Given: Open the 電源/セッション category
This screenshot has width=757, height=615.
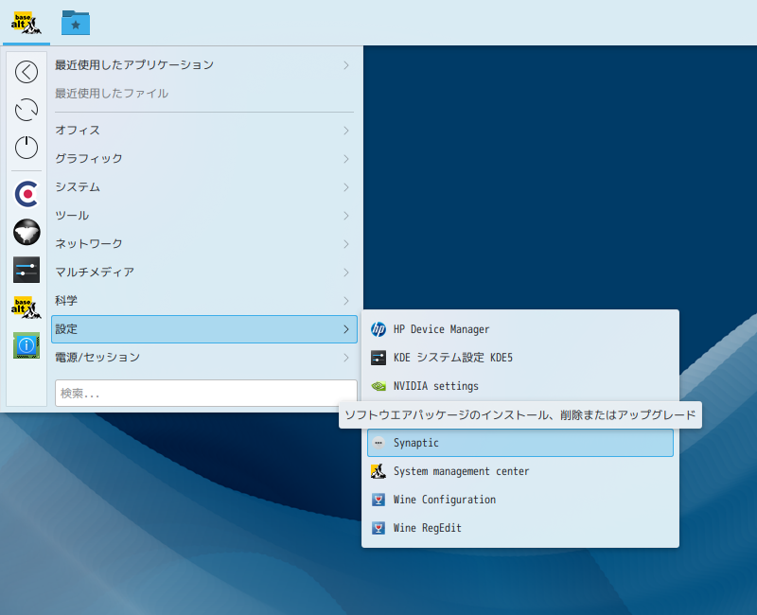Looking at the screenshot, I should 204,358.
